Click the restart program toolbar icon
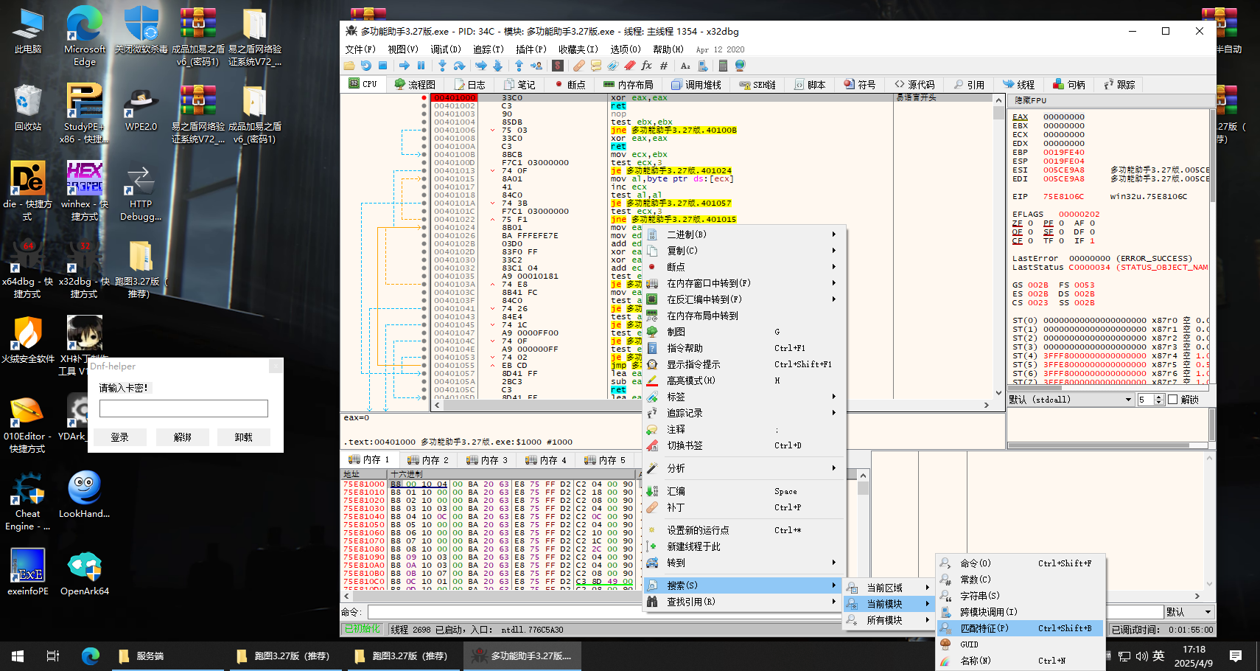The width and height of the screenshot is (1260, 671). pos(365,66)
